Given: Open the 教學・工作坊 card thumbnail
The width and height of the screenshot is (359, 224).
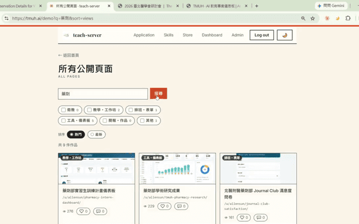Looking at the screenshot, I should (96, 169).
